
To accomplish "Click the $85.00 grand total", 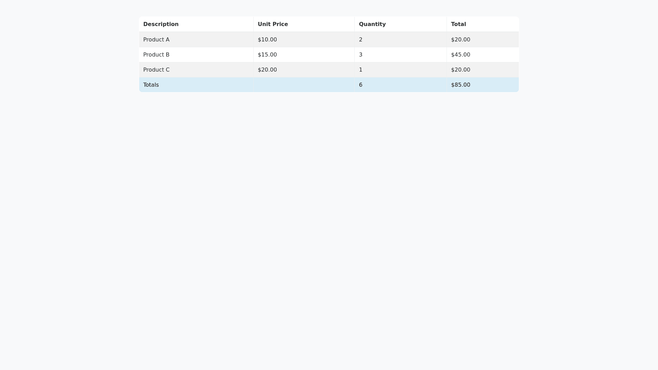I will (461, 85).
